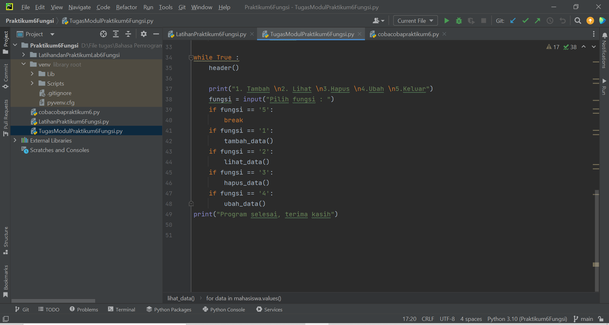Collapse All in Project panel
This screenshot has height=325, width=609.
[x=128, y=34]
